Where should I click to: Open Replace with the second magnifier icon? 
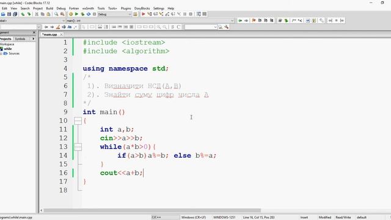point(62,14)
